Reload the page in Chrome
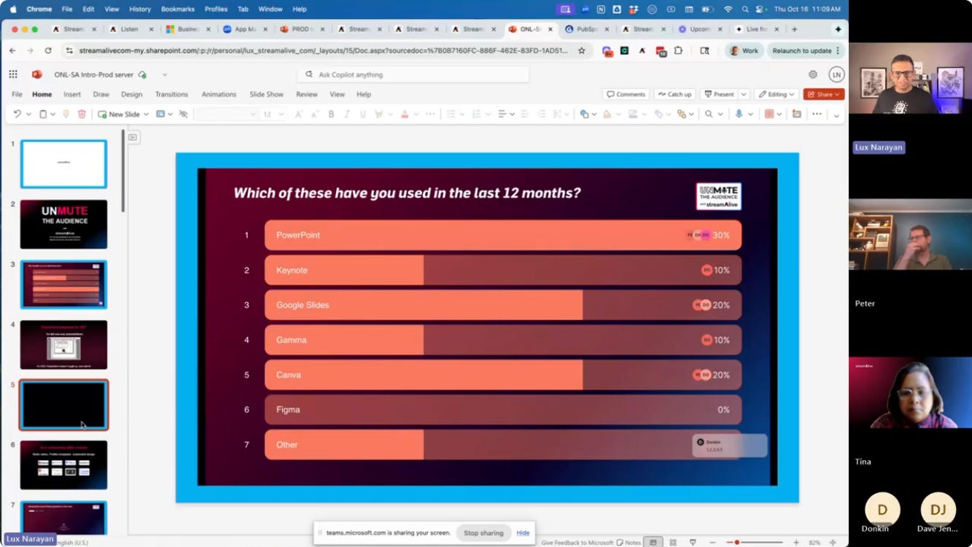The image size is (972, 547). (48, 50)
